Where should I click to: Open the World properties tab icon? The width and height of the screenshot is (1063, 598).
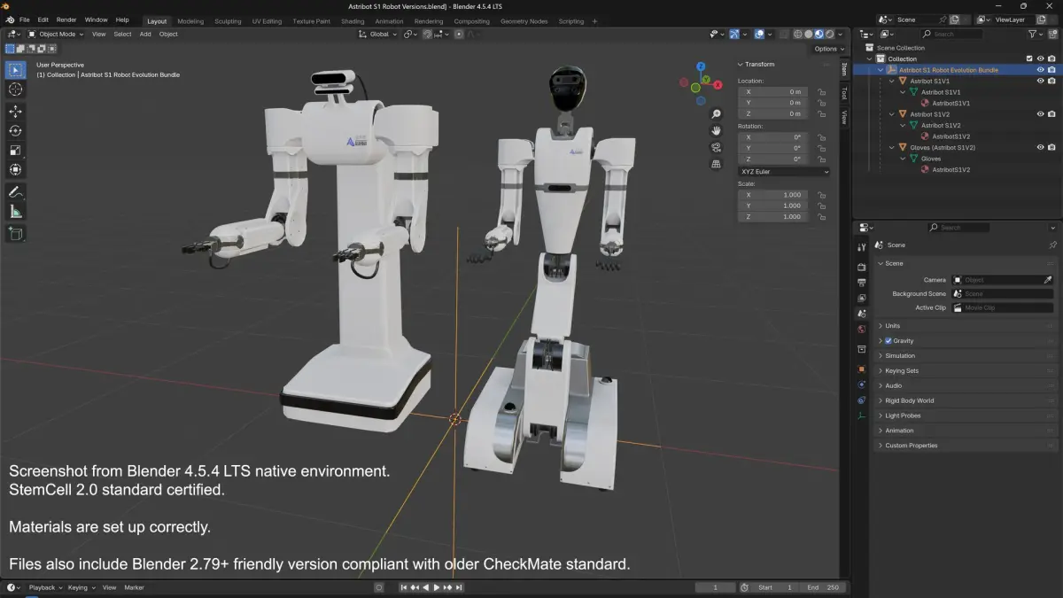click(x=862, y=330)
